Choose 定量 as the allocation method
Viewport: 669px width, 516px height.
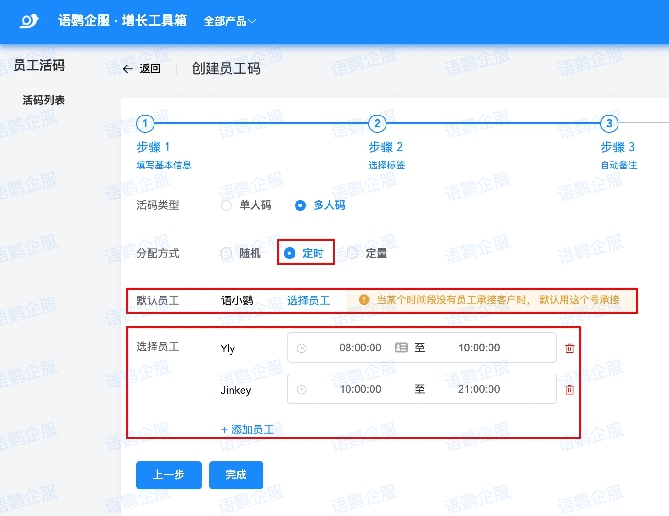tap(352, 253)
